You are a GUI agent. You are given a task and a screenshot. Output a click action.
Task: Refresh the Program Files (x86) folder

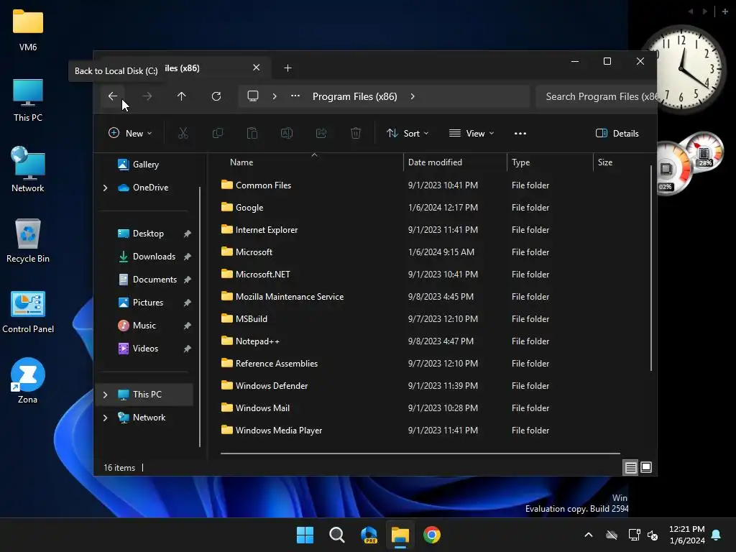tap(216, 96)
